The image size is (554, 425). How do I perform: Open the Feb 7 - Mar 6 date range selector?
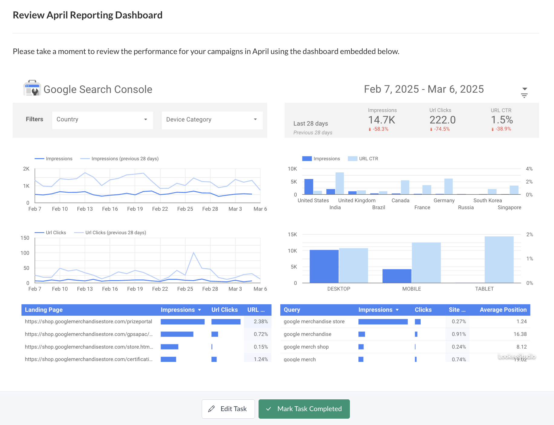pyautogui.click(x=424, y=89)
